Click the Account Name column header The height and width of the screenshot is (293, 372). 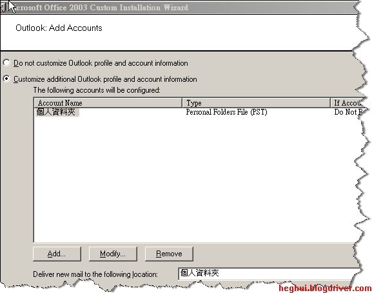coord(108,103)
